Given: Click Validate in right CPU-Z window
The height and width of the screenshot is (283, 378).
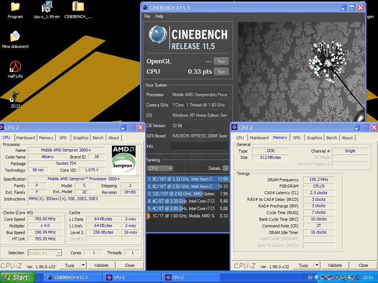Looking at the screenshot, I should point(335,265).
